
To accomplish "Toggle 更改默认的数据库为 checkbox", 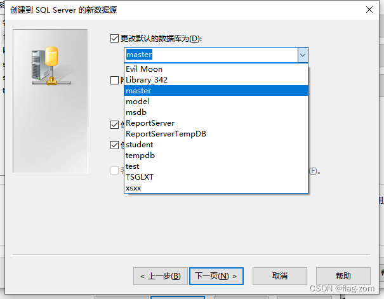I will point(114,39).
